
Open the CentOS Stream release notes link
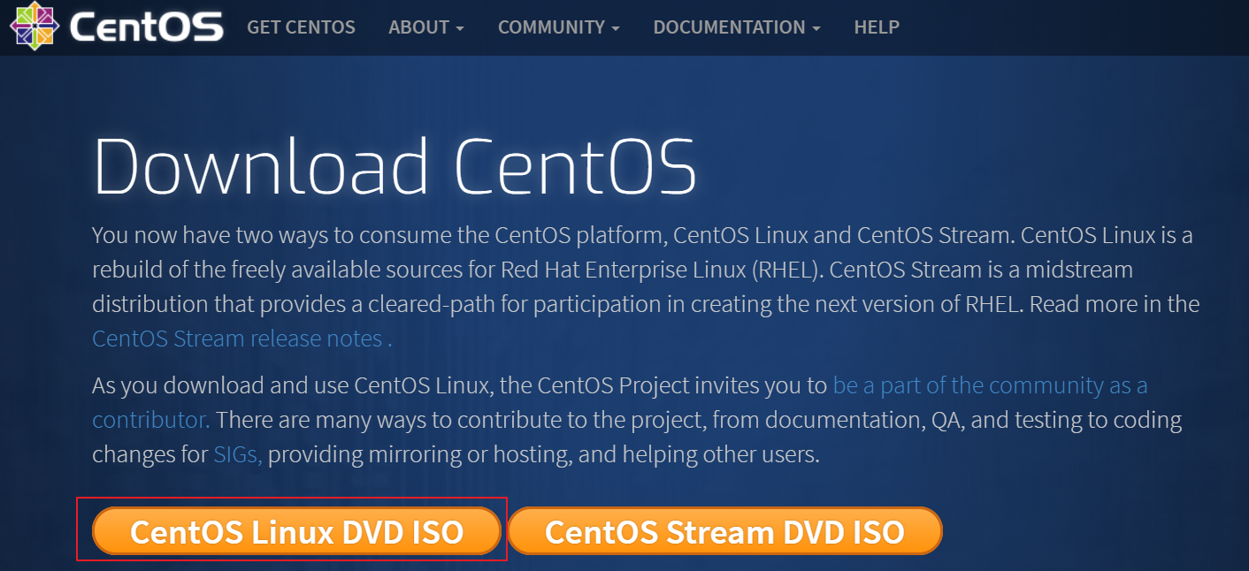point(241,339)
